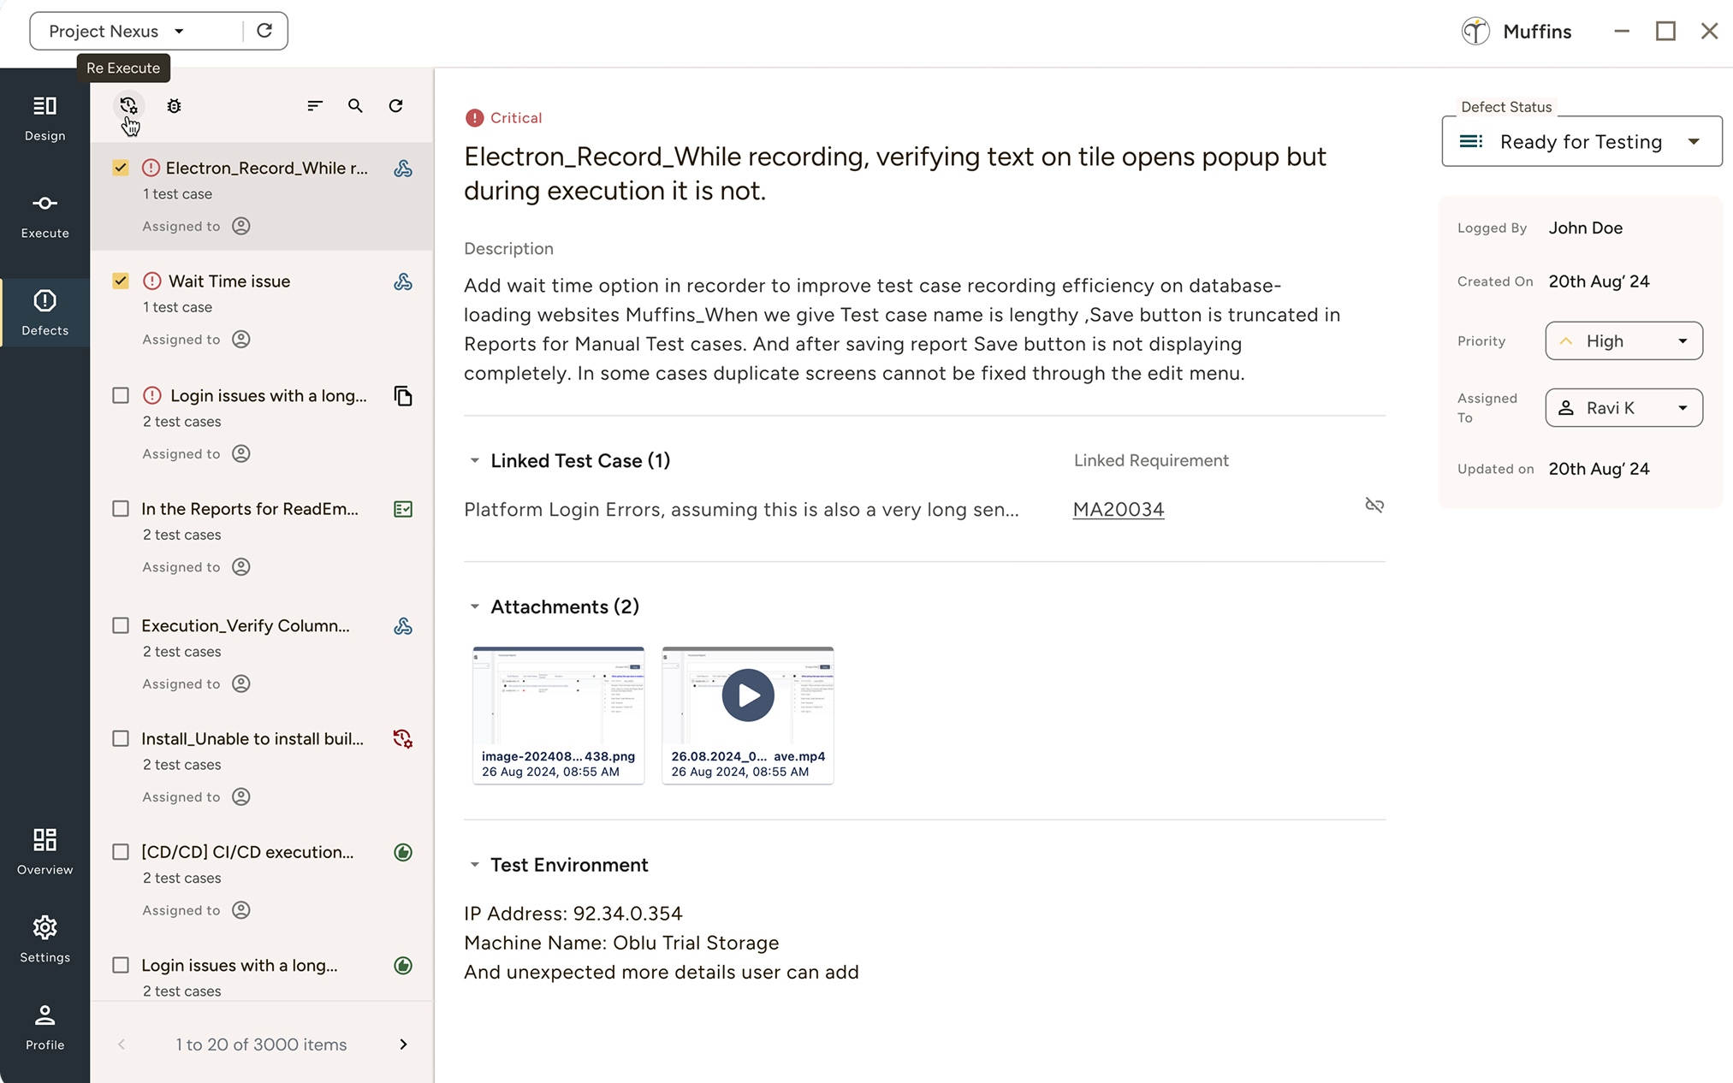Play the 26.08.2024 video attachment

click(746, 695)
